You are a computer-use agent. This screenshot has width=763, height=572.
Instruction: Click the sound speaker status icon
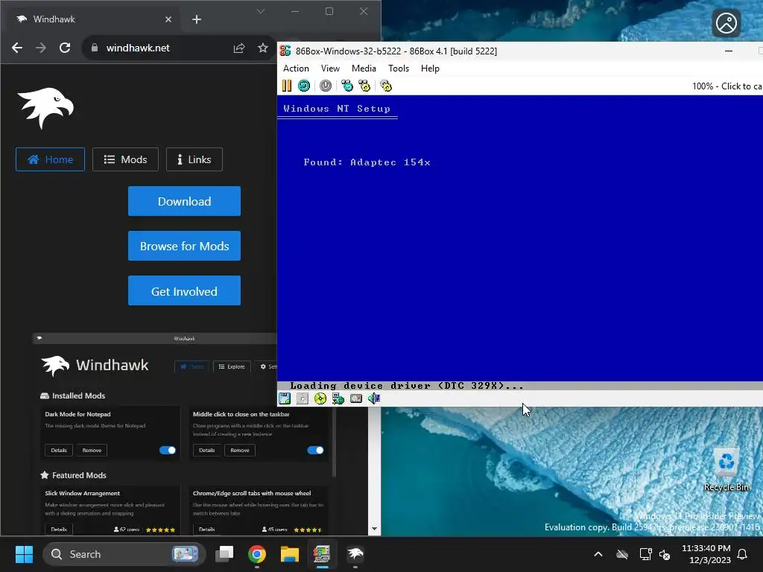374,399
